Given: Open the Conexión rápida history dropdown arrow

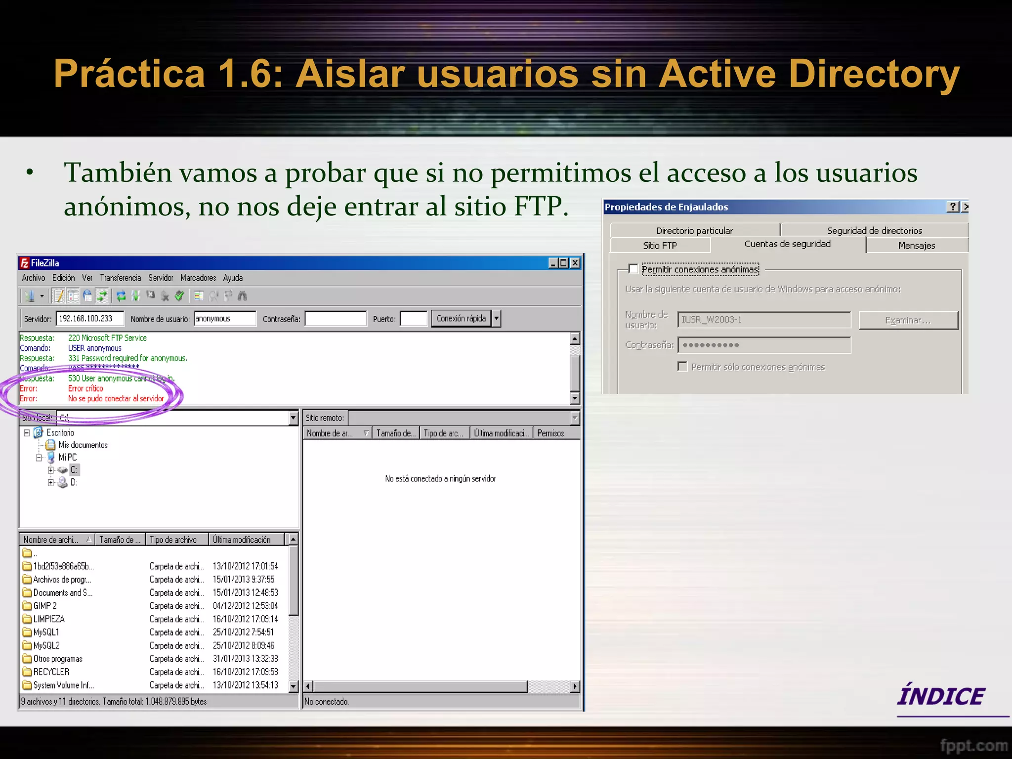Looking at the screenshot, I should [497, 319].
